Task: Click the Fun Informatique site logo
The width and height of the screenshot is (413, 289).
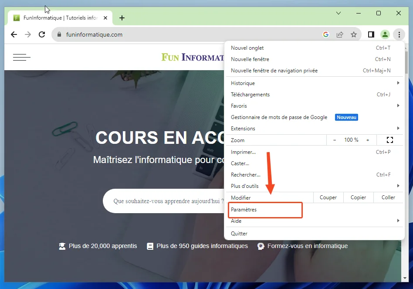Action: coord(193,57)
